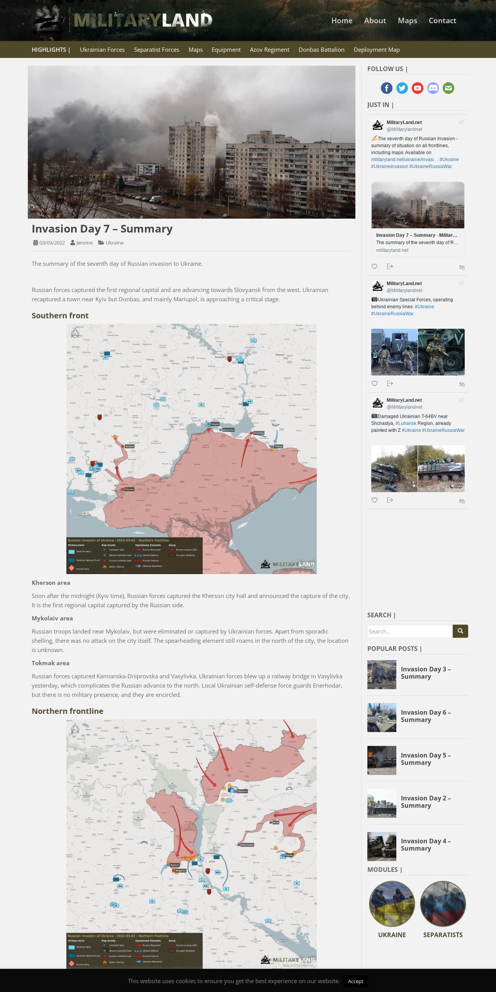Image resolution: width=496 pixels, height=992 pixels.
Task: Click Twitter bird on first tweet
Action: [x=461, y=122]
